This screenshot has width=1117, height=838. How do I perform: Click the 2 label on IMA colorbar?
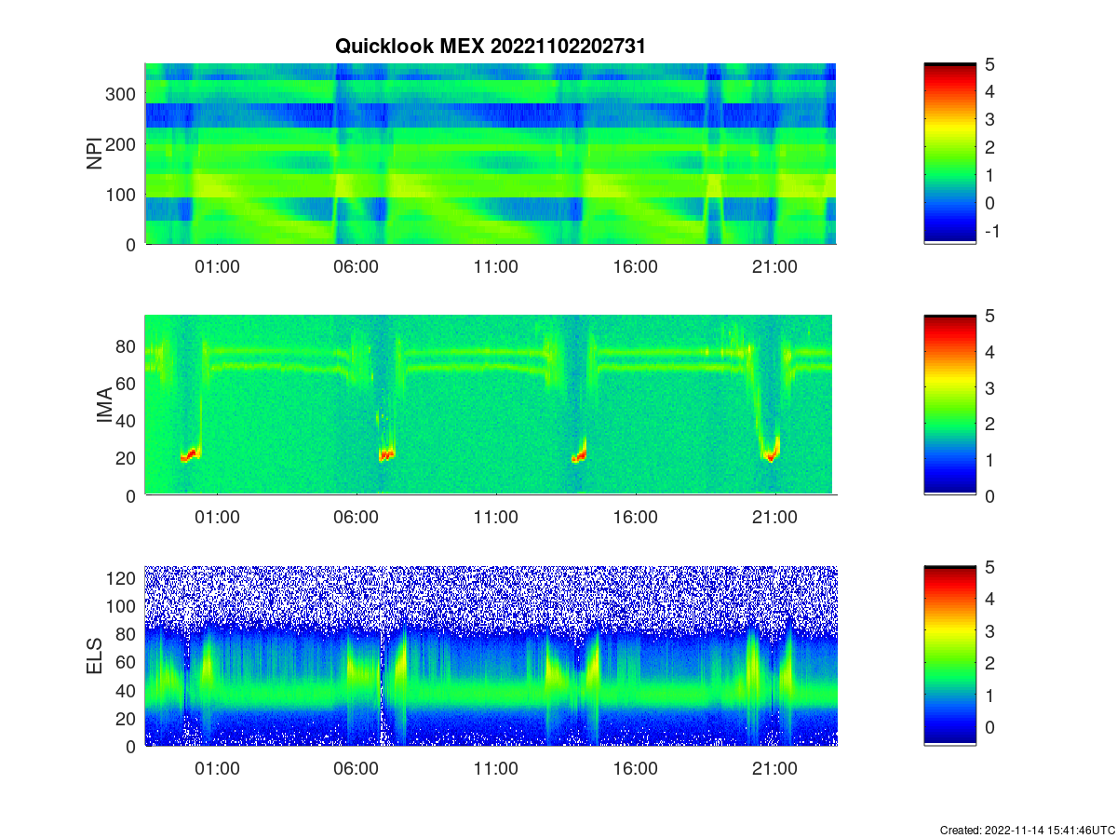click(x=990, y=424)
